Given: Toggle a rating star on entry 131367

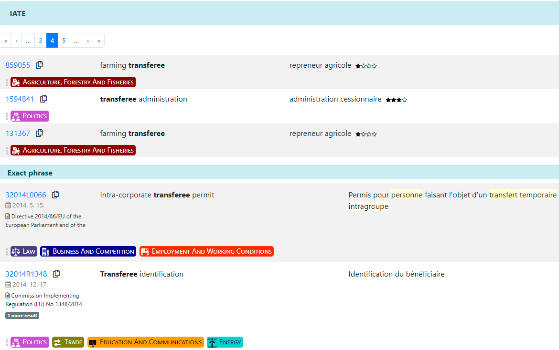Looking at the screenshot, I should [x=357, y=134].
